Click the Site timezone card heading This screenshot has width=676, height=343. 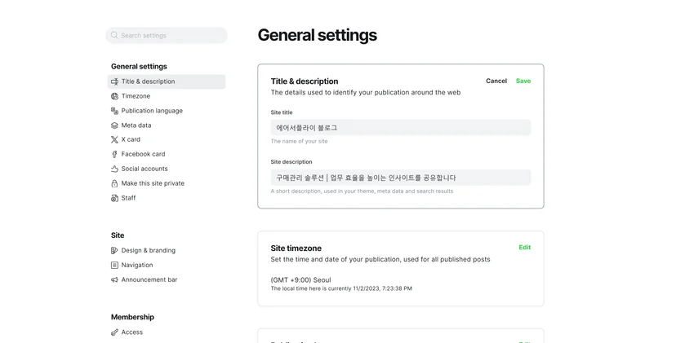296,248
